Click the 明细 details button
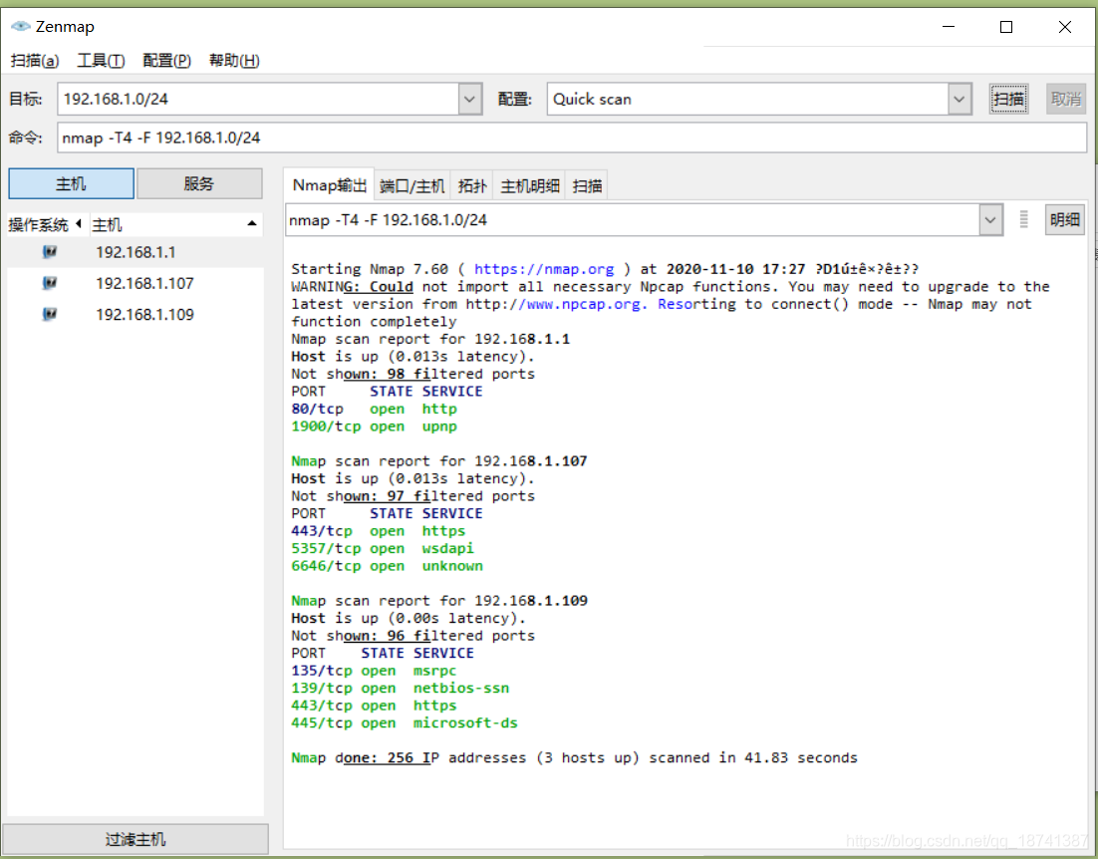The image size is (1098, 859). 1064,219
